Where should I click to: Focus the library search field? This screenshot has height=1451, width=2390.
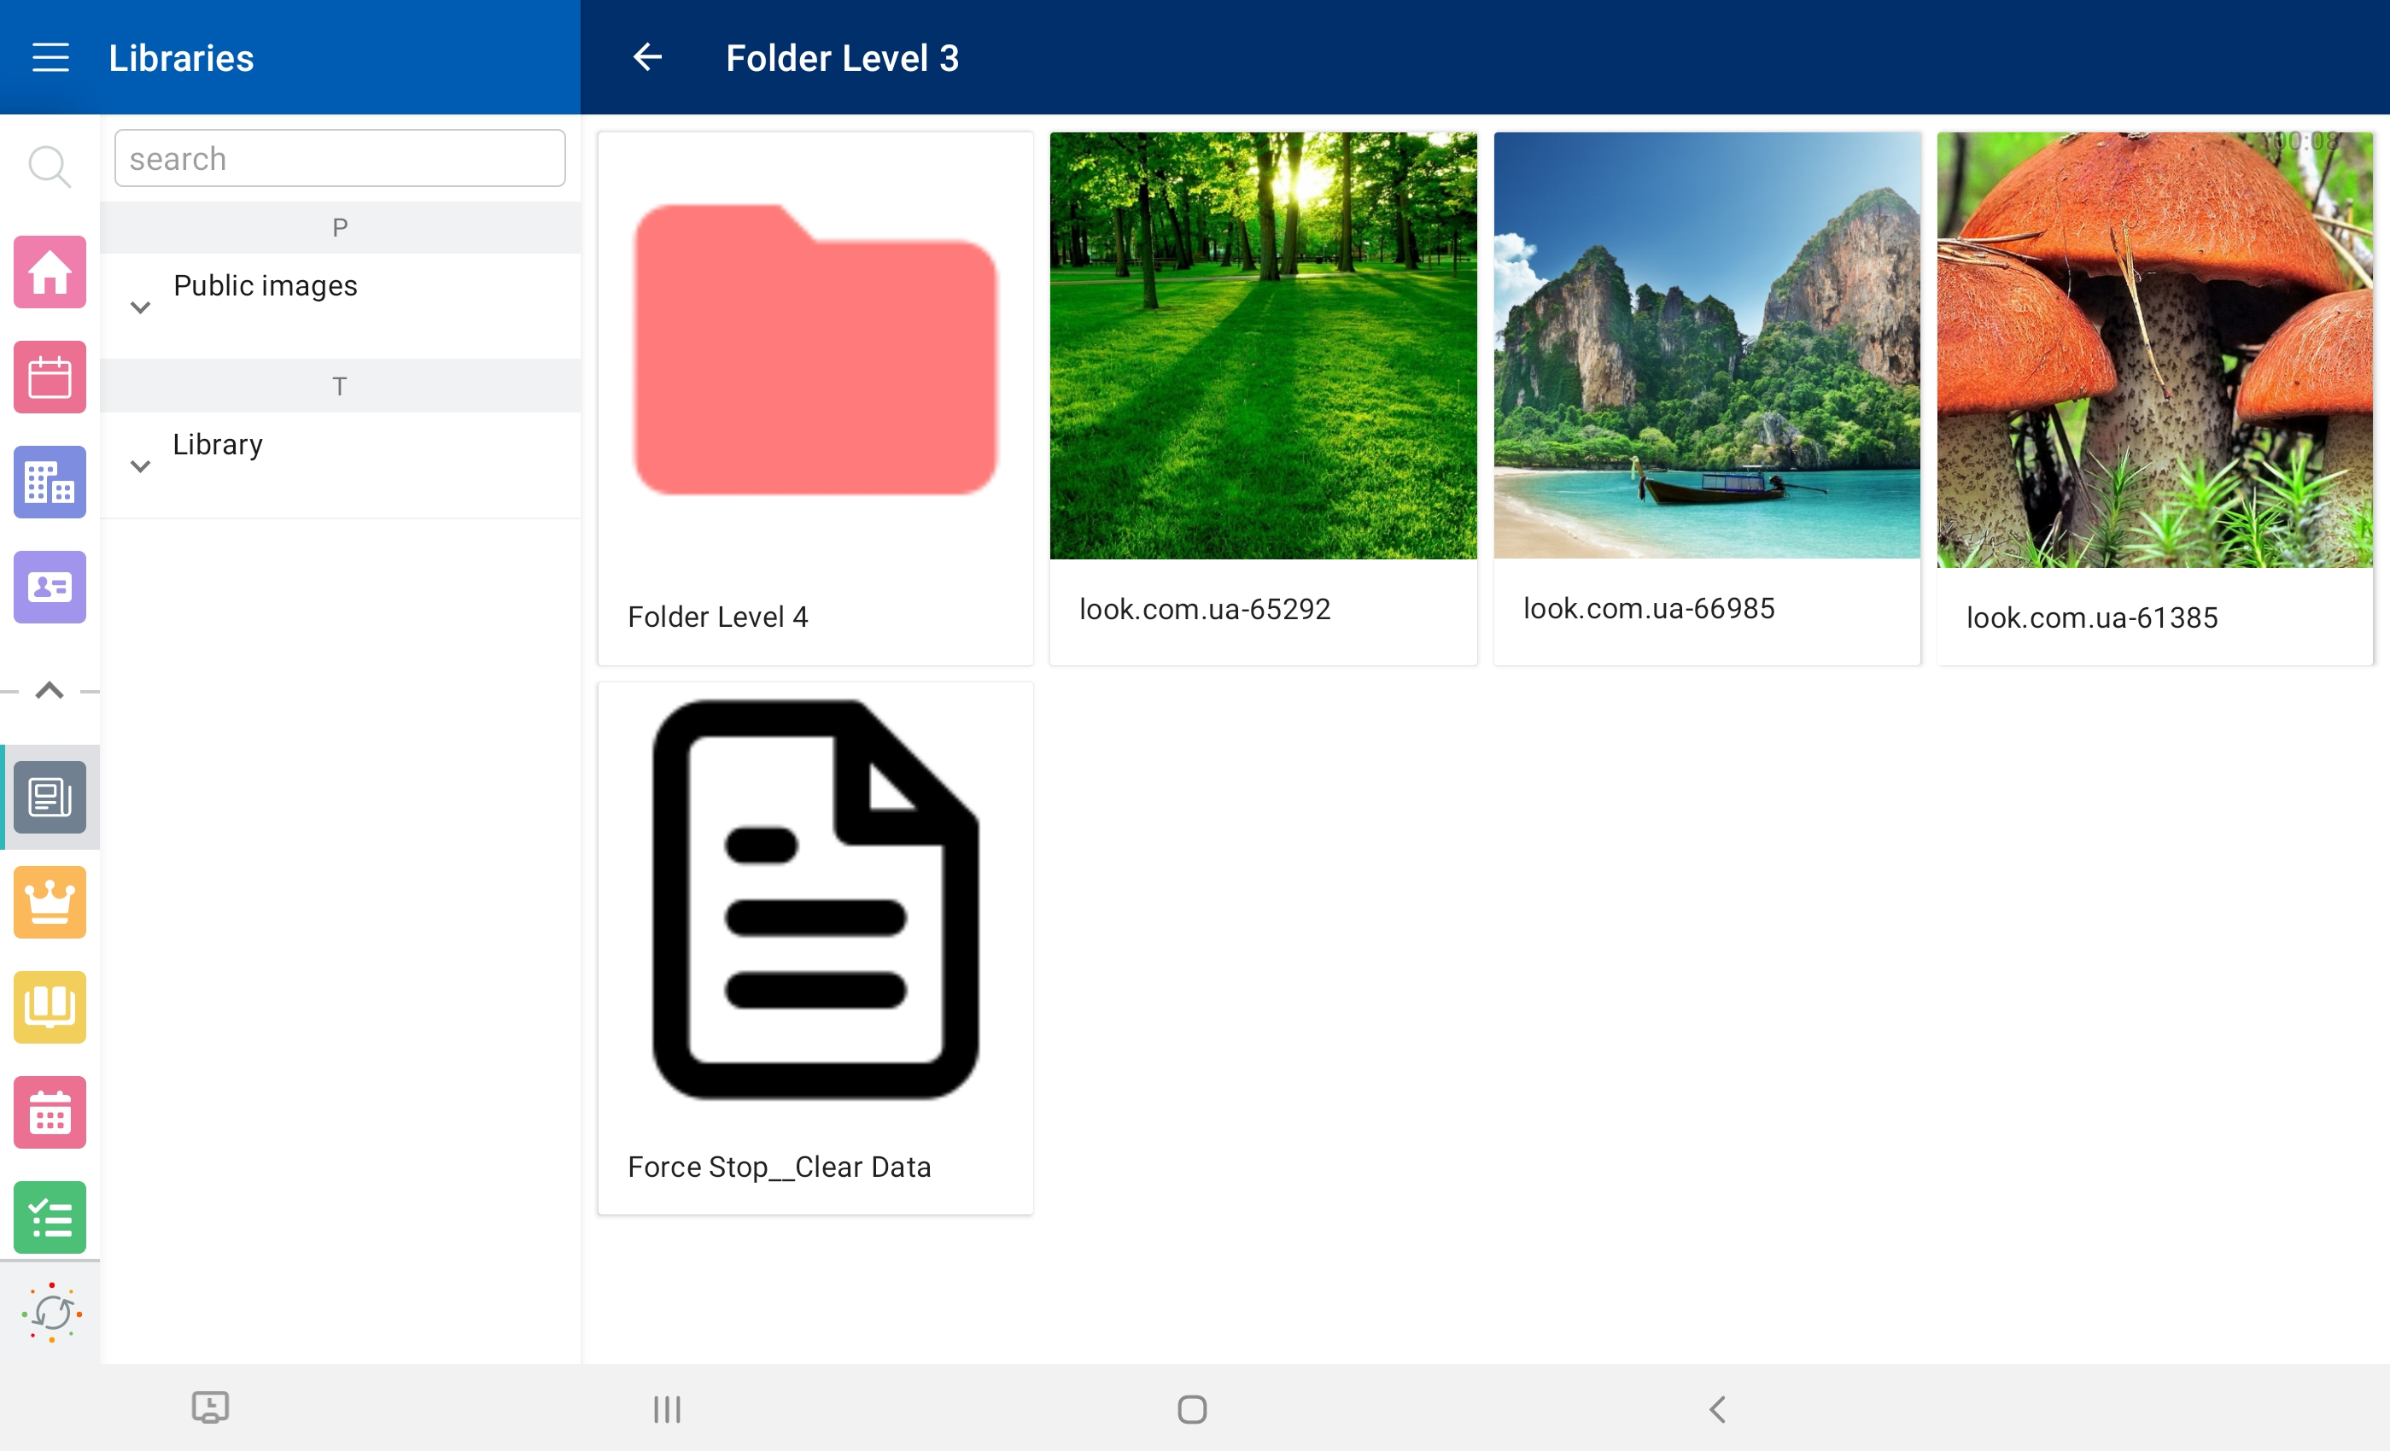point(340,158)
